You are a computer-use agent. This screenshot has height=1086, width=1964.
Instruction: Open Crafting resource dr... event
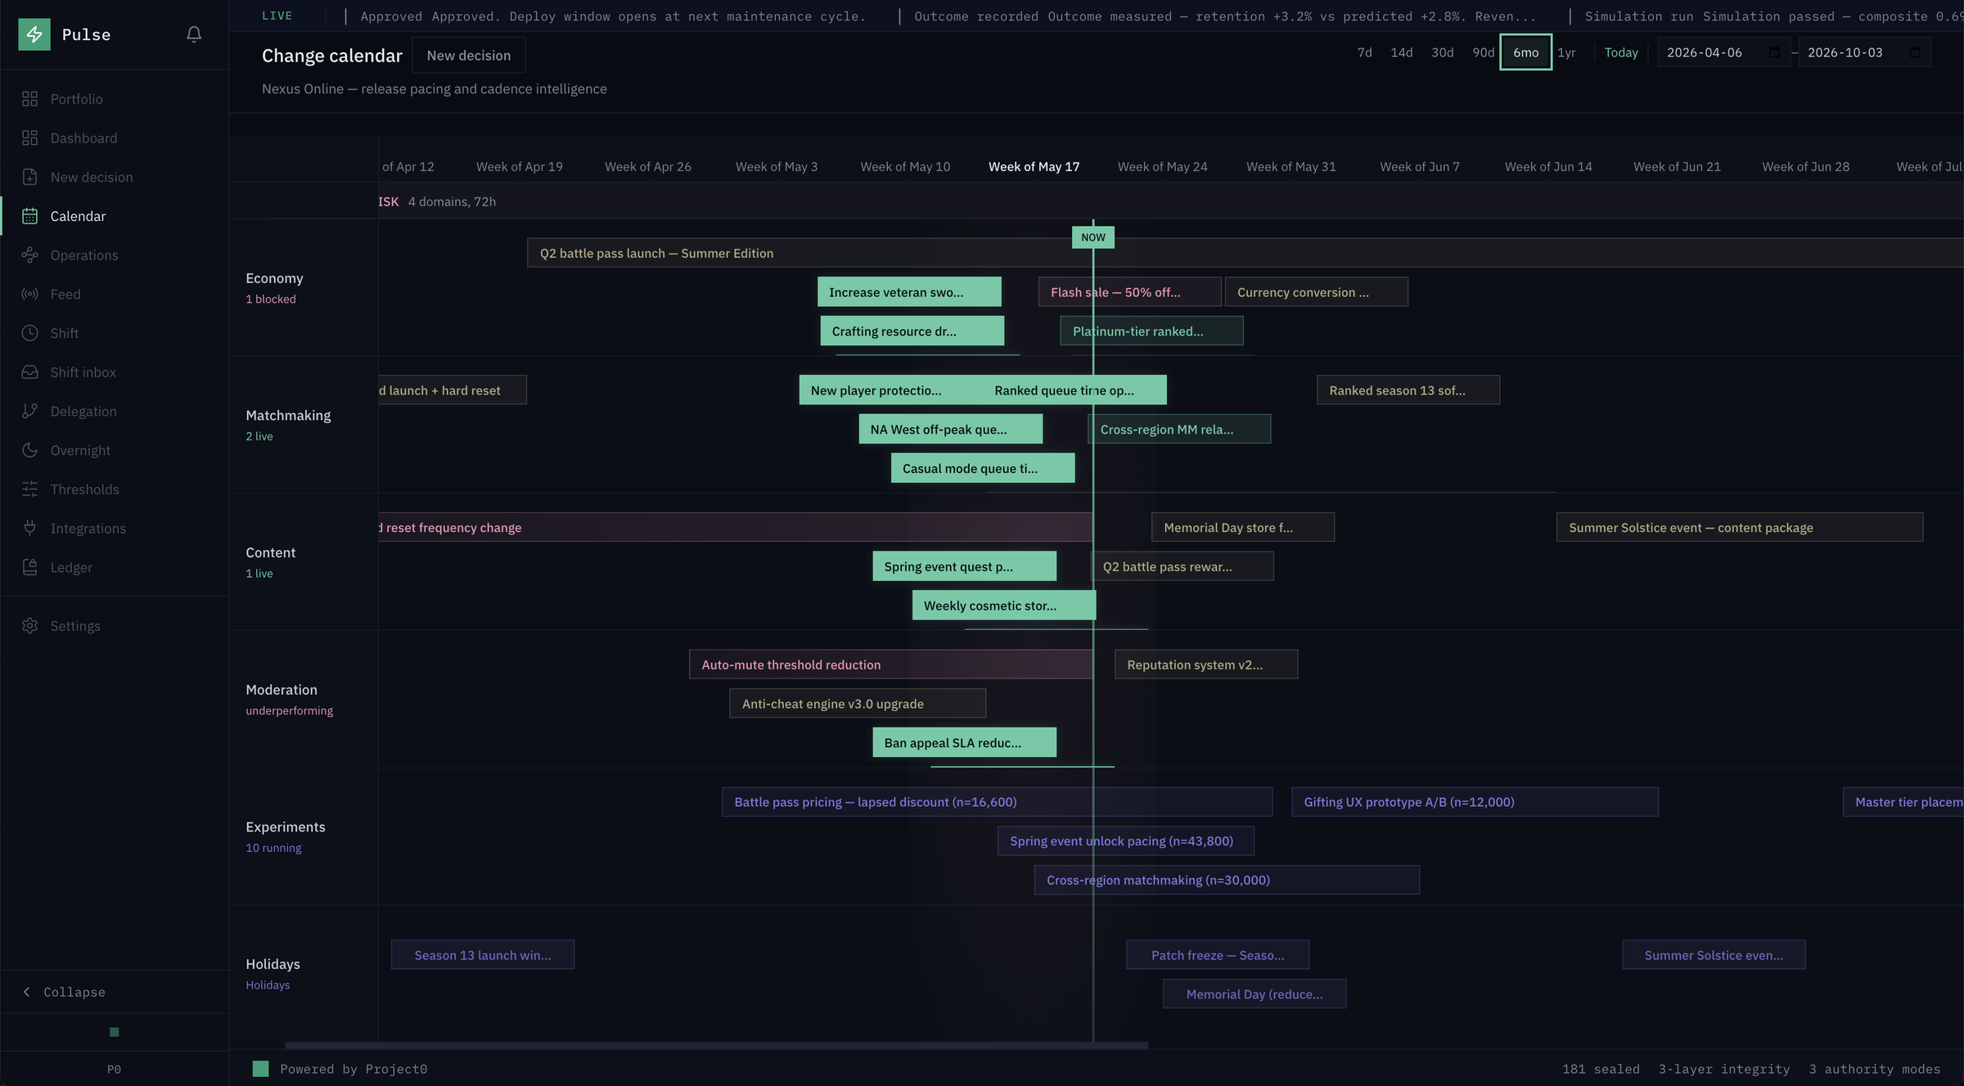(x=912, y=331)
